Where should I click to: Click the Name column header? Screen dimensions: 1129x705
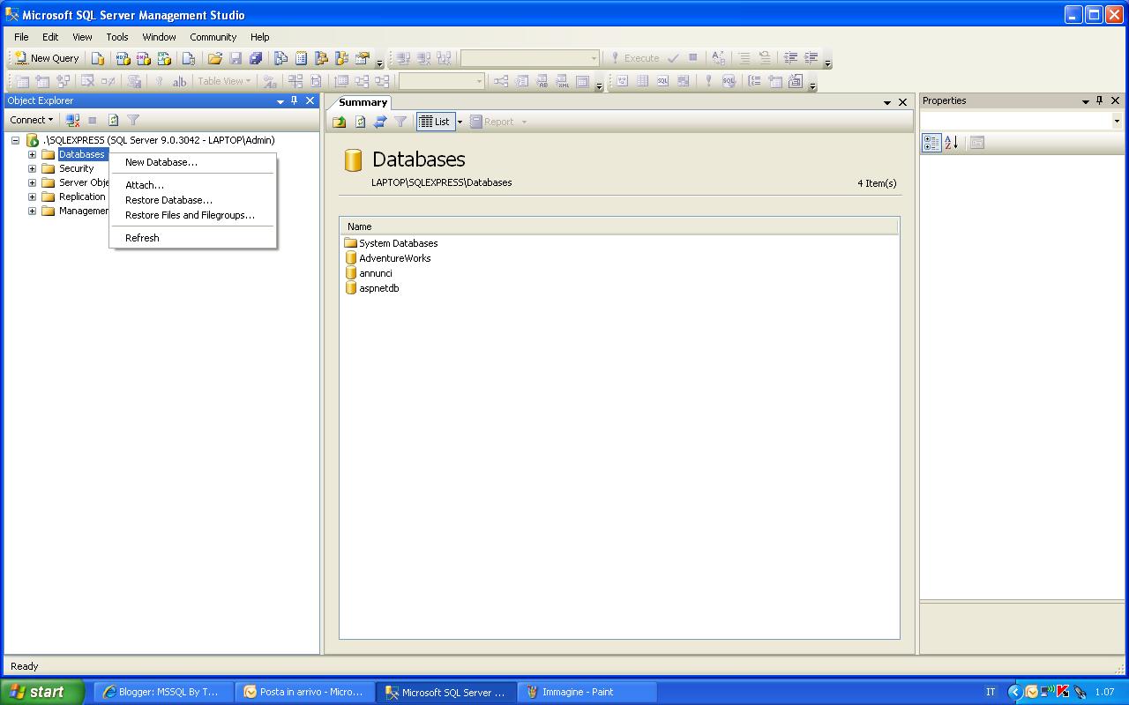click(x=618, y=226)
